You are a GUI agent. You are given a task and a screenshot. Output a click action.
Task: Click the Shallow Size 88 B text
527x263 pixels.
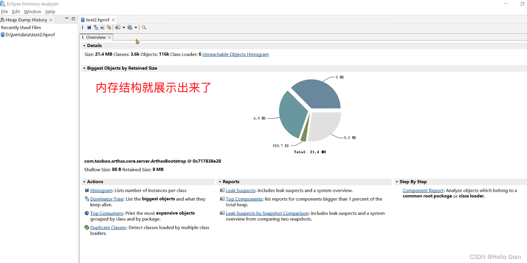point(103,170)
